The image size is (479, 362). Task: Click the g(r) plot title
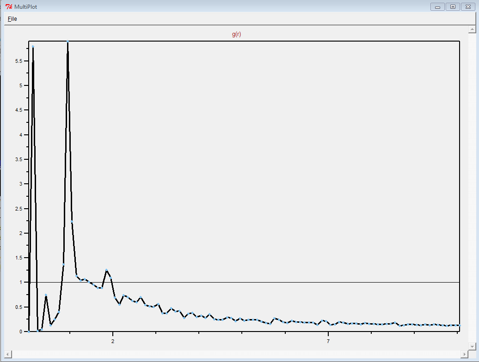[236, 34]
